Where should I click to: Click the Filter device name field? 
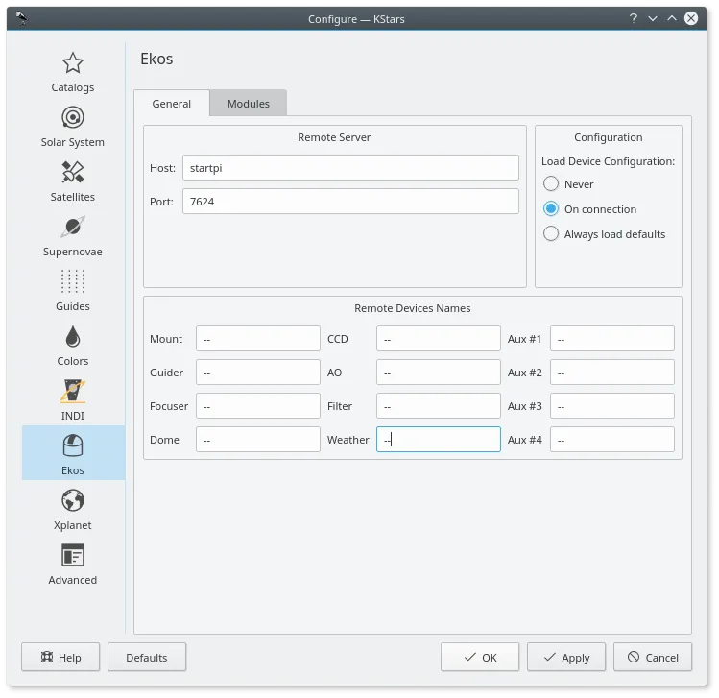[439, 406]
